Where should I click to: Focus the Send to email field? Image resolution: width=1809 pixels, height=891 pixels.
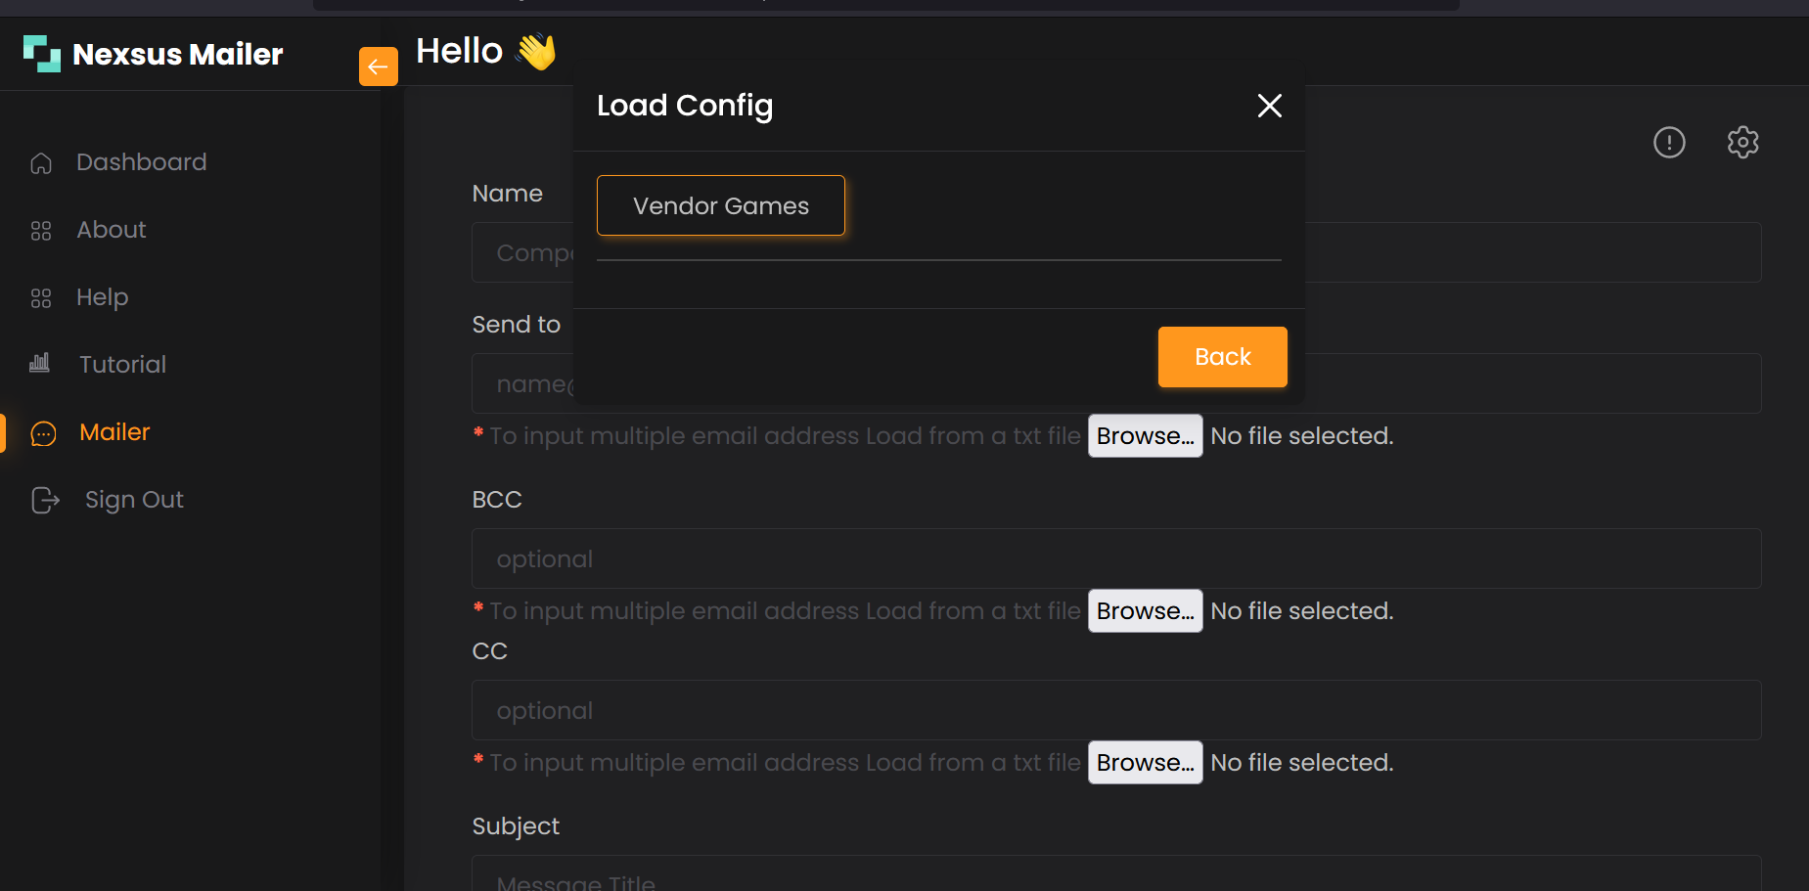(x=1116, y=383)
